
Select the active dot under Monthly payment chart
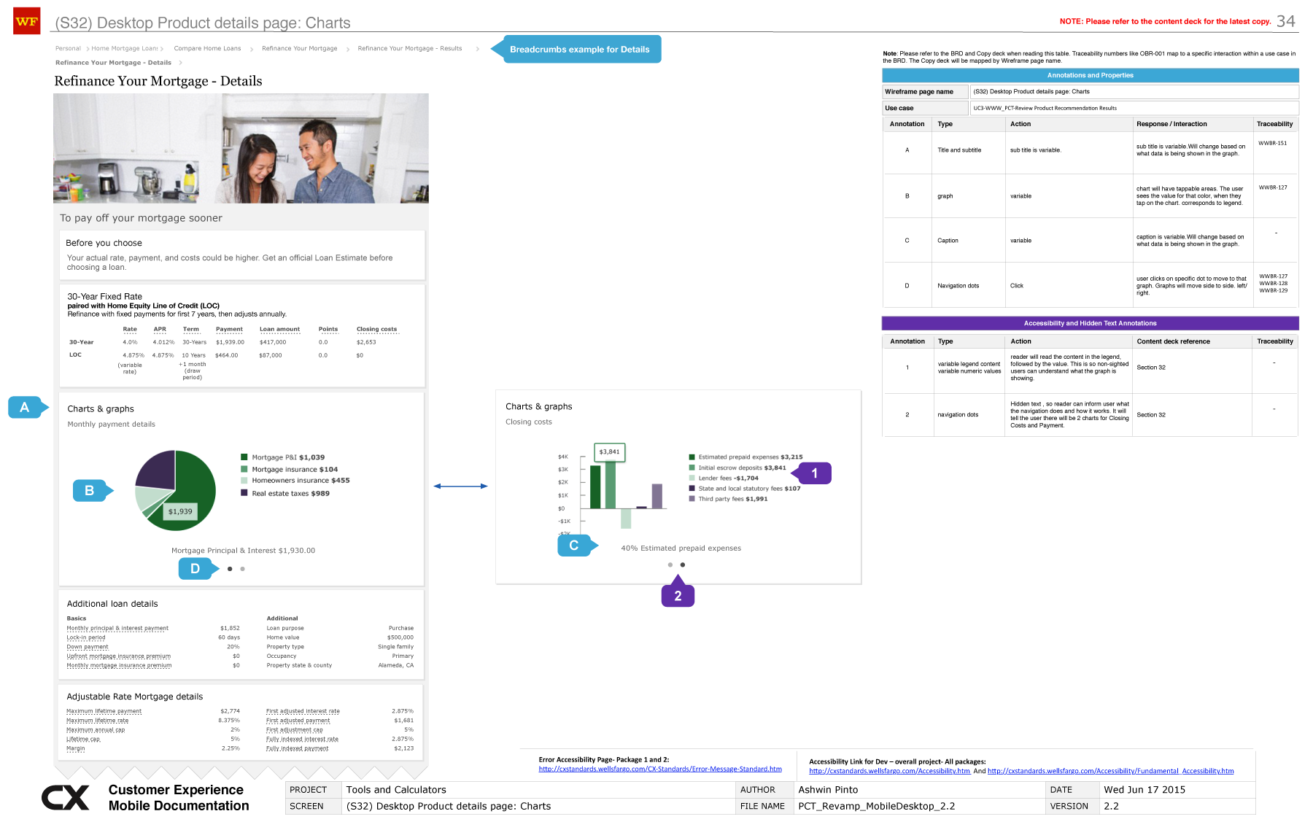pos(230,569)
